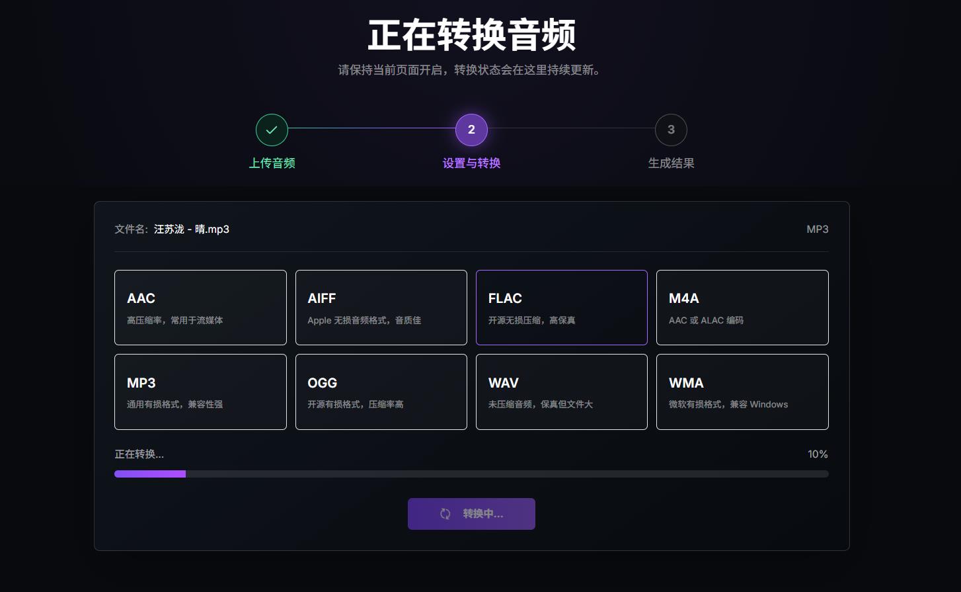This screenshot has height=592, width=961.
Task: Click the conversion progress bar
Action: coord(471,474)
